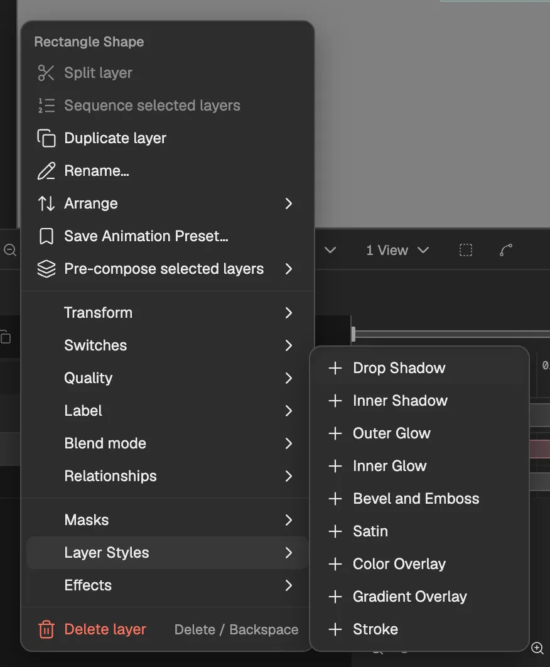Click the Split layer menu entry
The image size is (550, 667).
tap(168, 73)
